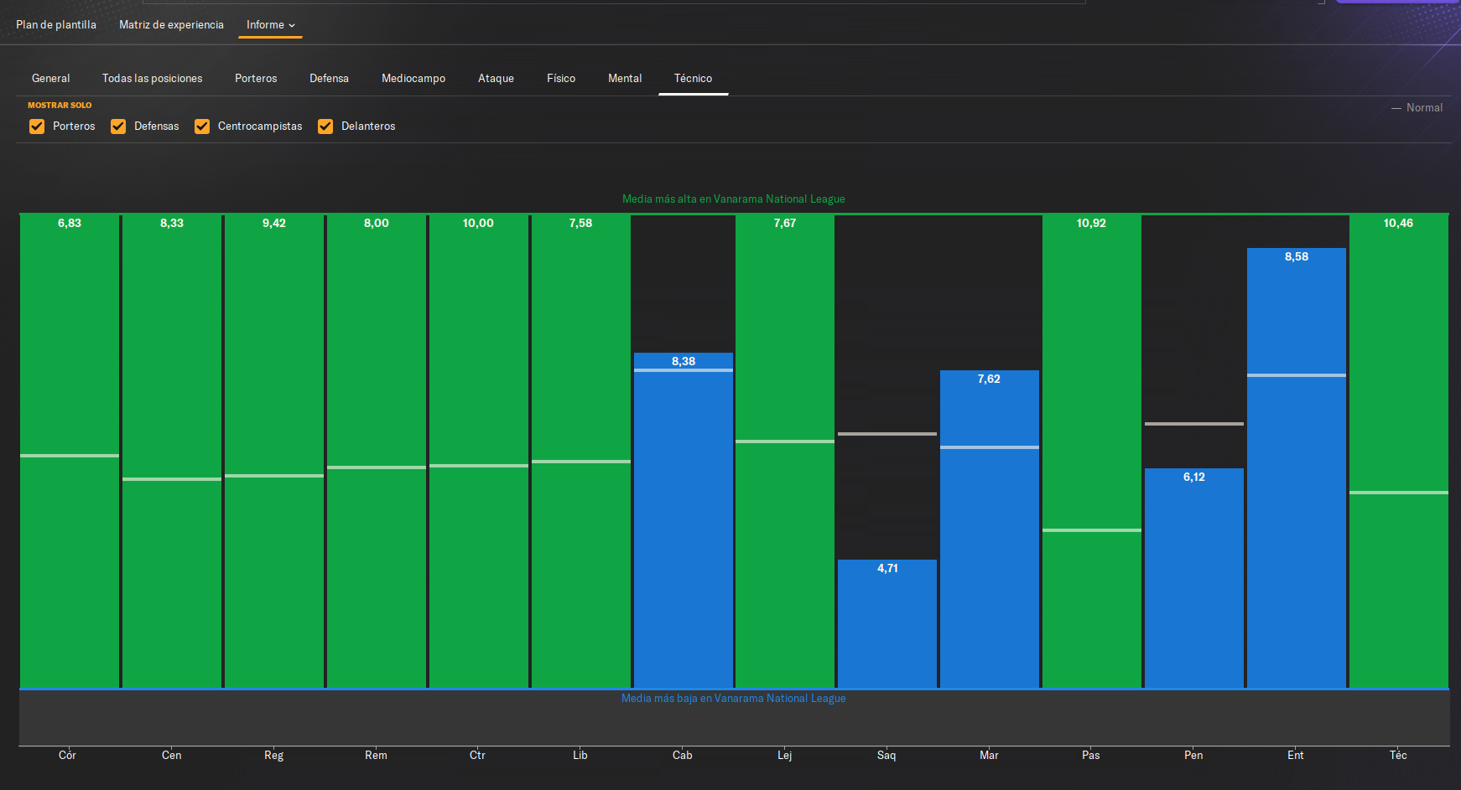This screenshot has width=1461, height=790.
Task: Click the Ent axis label
Action: 1296,756
